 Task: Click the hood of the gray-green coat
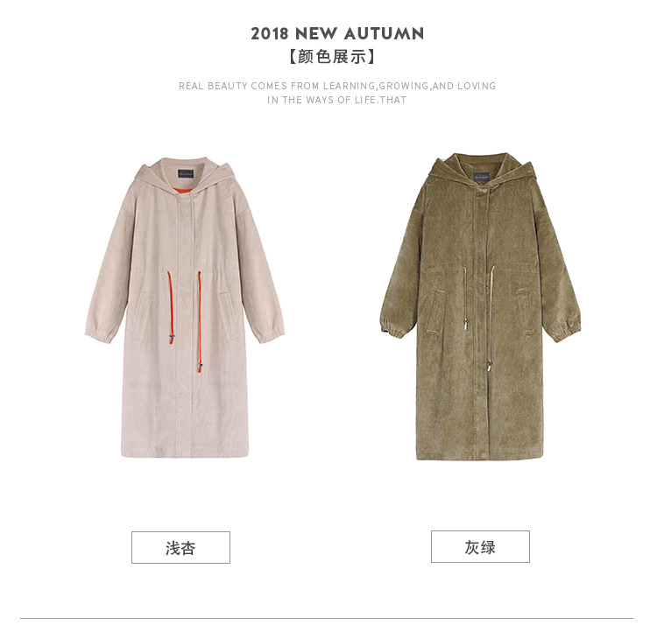click(x=481, y=170)
